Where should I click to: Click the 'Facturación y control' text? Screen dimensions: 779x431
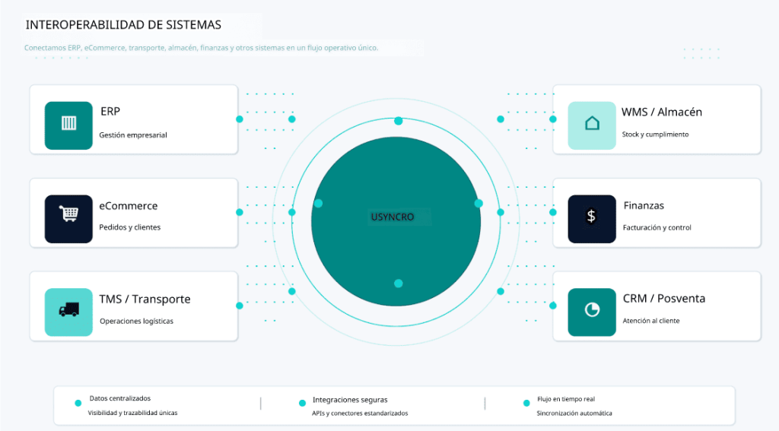tap(657, 227)
